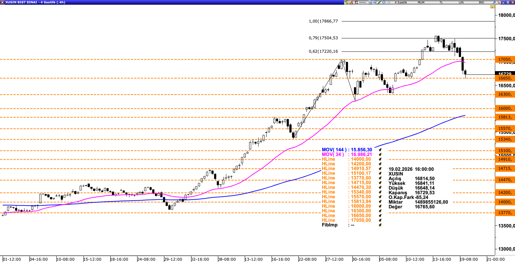This screenshot has height=262, width=515.
Task: Click the 17050 orange price level label
Action: (x=504, y=59)
